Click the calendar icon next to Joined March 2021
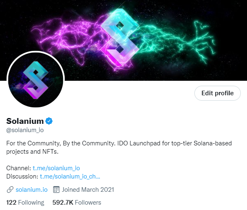 (x=56, y=190)
